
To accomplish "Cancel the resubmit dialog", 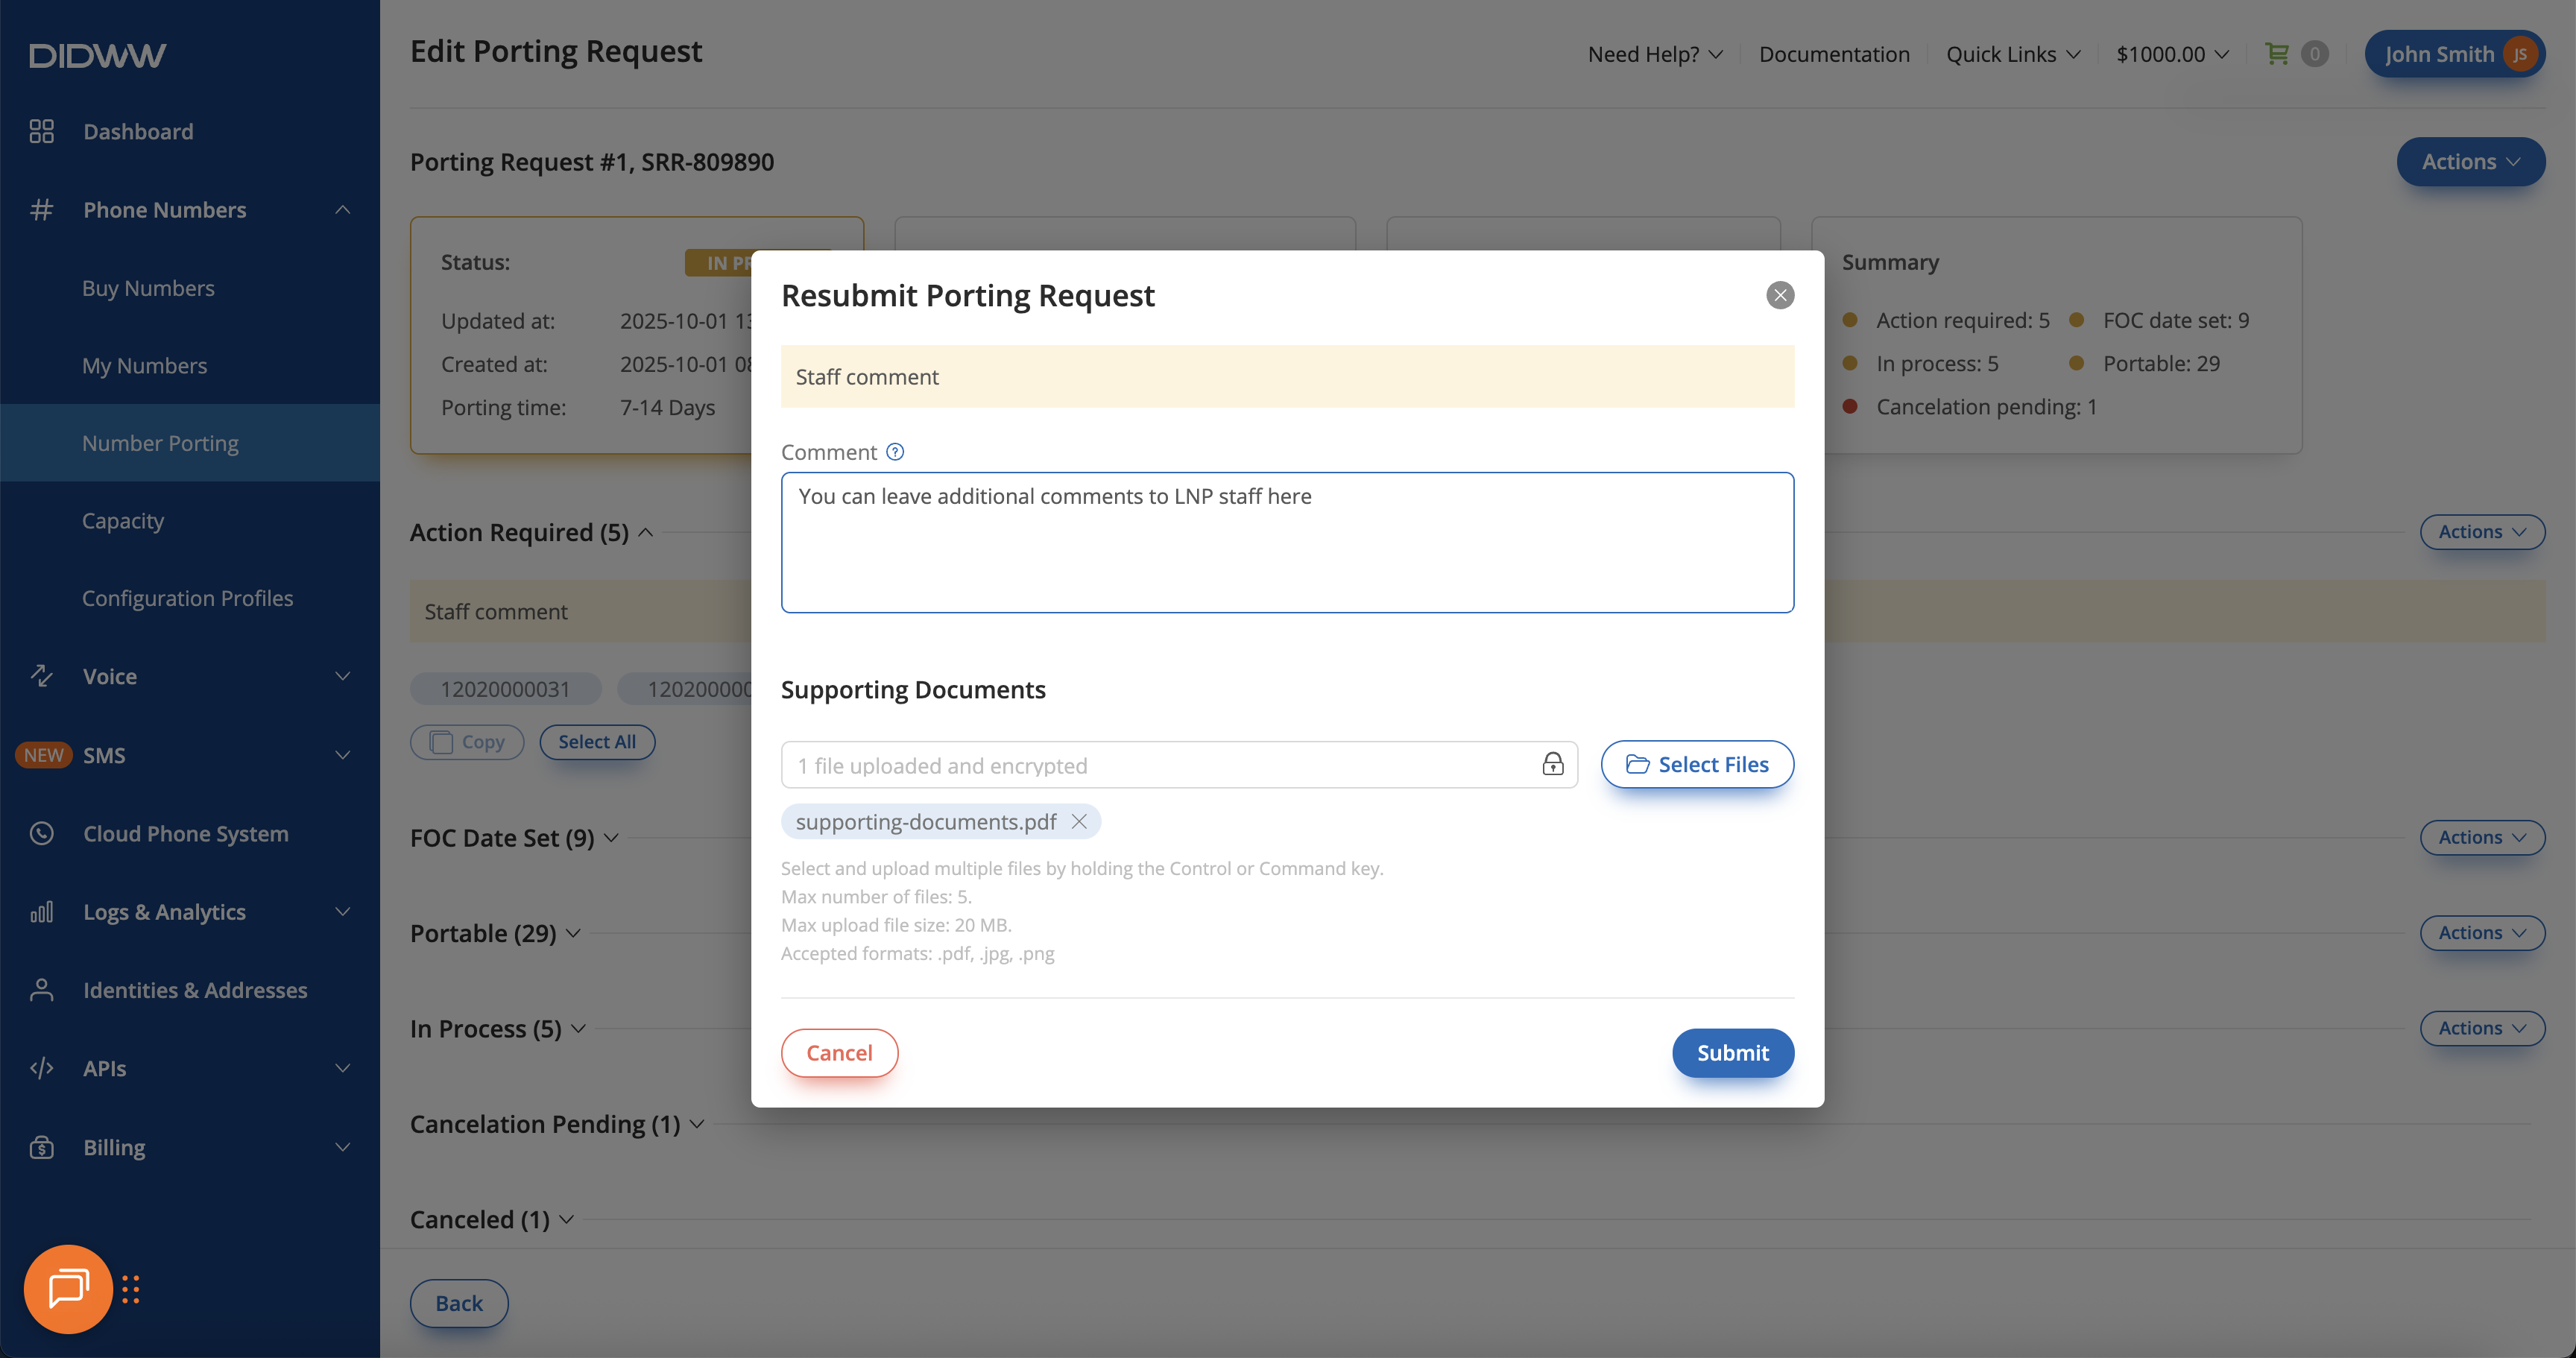I will tap(839, 1053).
